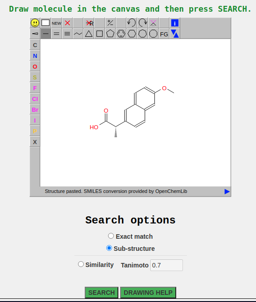Add a seven-membered ring
This screenshot has height=302, width=256.
click(143, 34)
